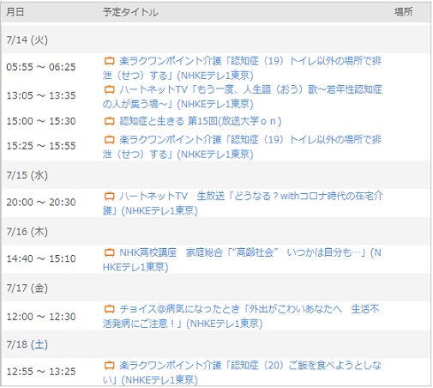Select the 7/16 (木) date row

(x=216, y=232)
